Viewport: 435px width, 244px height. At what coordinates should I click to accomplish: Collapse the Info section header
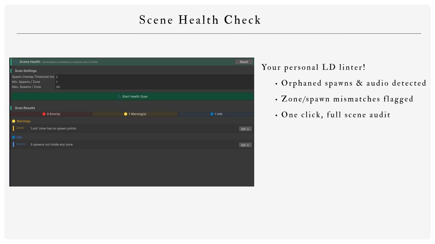pyautogui.click(x=17, y=137)
